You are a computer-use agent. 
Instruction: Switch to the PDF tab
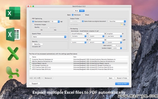[82, 11]
